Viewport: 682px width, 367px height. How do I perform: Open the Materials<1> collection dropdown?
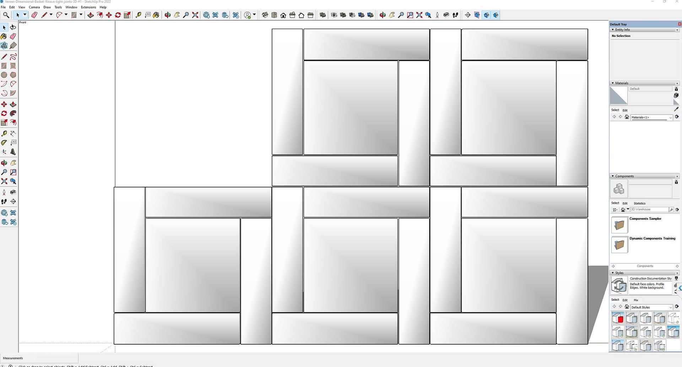coord(670,117)
